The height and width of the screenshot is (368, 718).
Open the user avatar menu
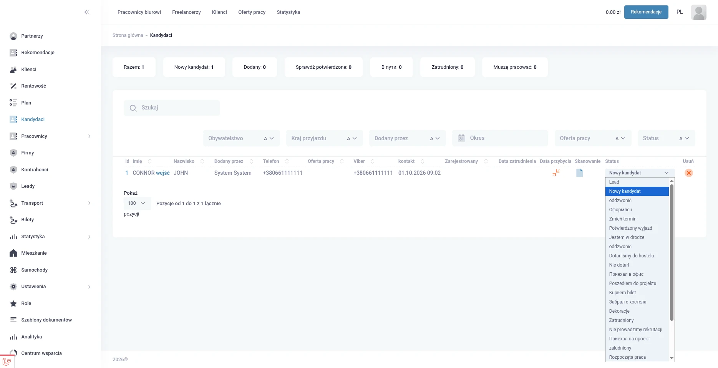tap(698, 12)
